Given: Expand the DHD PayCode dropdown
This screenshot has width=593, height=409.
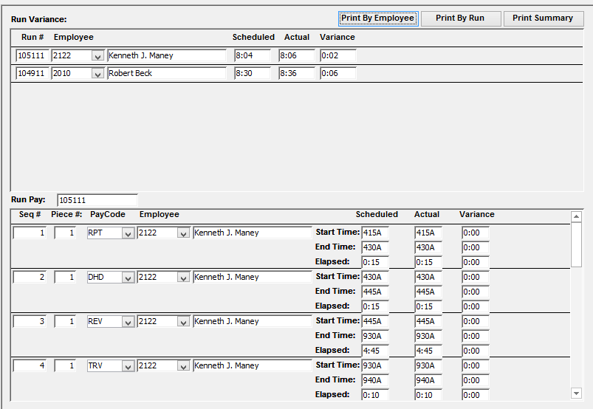Looking at the screenshot, I should point(128,278).
